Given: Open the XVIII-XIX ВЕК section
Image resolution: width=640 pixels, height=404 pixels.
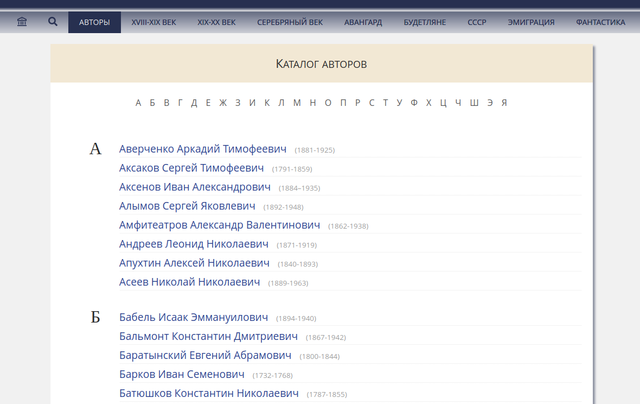Looking at the screenshot, I should point(153,22).
